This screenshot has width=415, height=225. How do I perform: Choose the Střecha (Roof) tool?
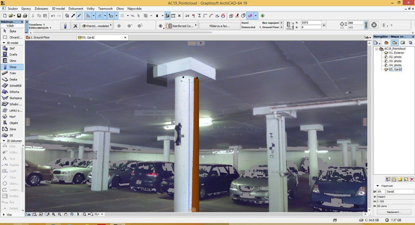coord(12,92)
